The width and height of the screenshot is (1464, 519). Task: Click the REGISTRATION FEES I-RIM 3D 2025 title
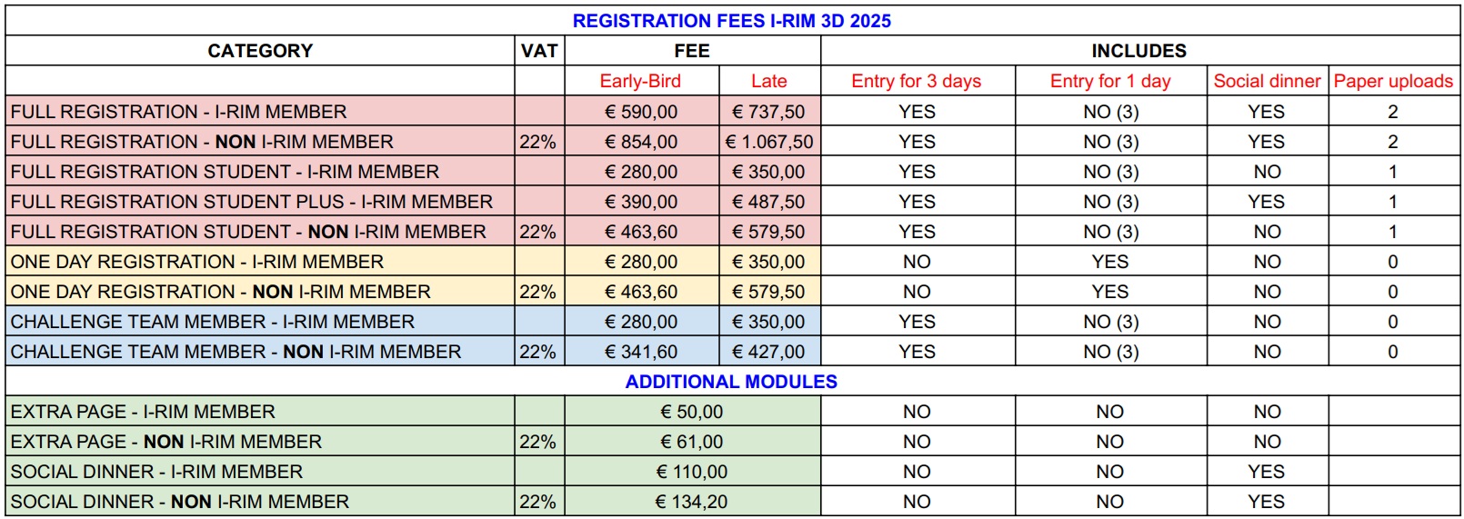coord(731,21)
